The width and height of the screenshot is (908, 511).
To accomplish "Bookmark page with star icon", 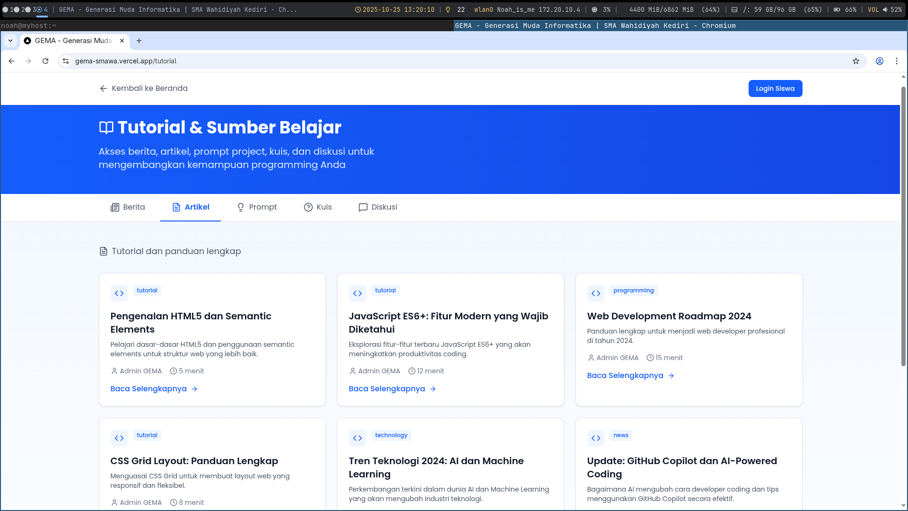I will point(856,61).
